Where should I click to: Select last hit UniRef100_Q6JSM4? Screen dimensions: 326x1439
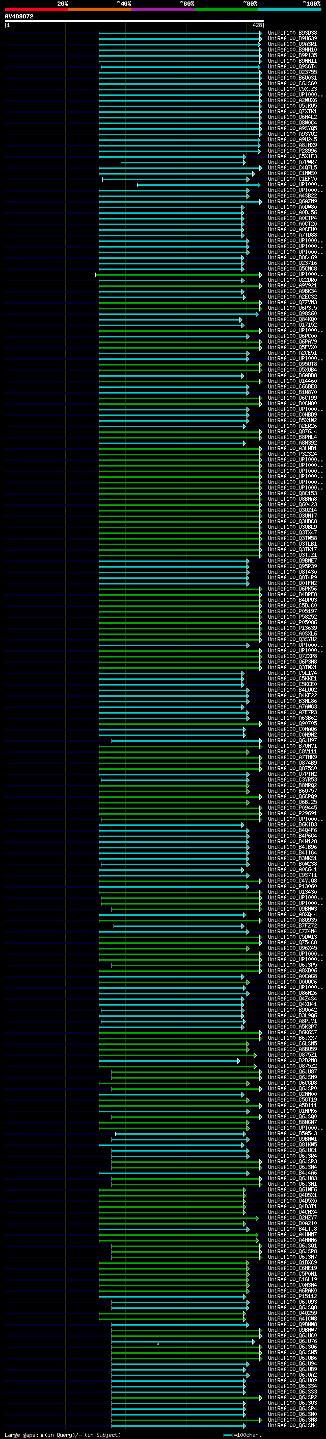tap(292, 1426)
